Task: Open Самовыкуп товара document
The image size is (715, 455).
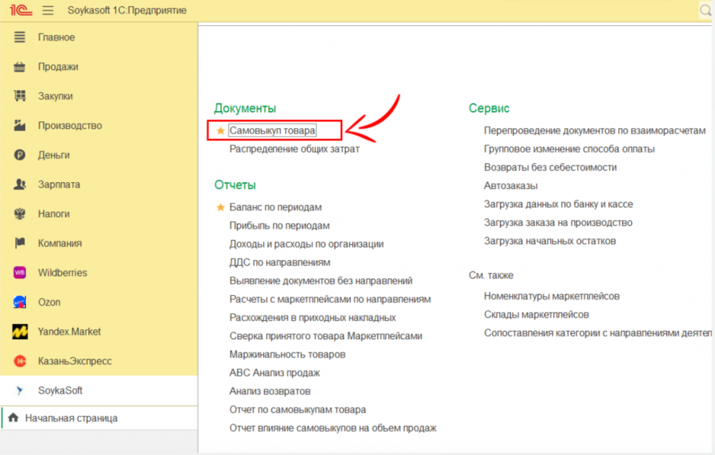Action: click(x=272, y=130)
